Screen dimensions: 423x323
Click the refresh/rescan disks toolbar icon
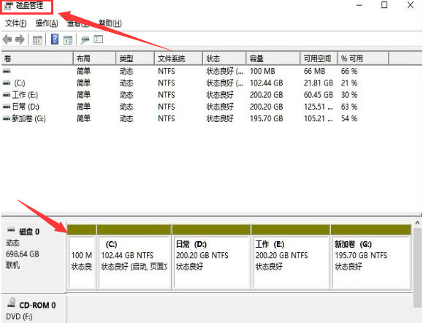(85, 40)
